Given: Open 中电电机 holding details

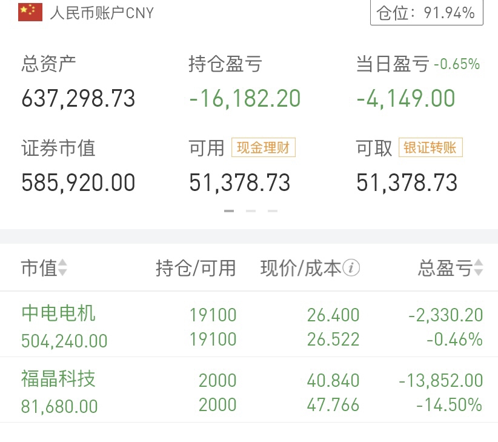Looking at the screenshot, I should (x=59, y=313).
